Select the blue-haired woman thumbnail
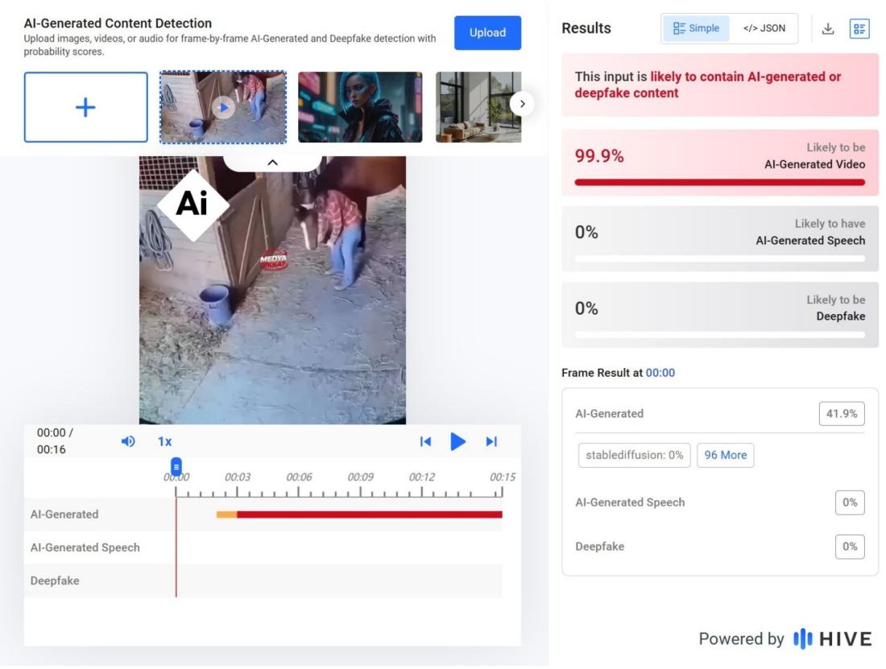 tap(360, 107)
